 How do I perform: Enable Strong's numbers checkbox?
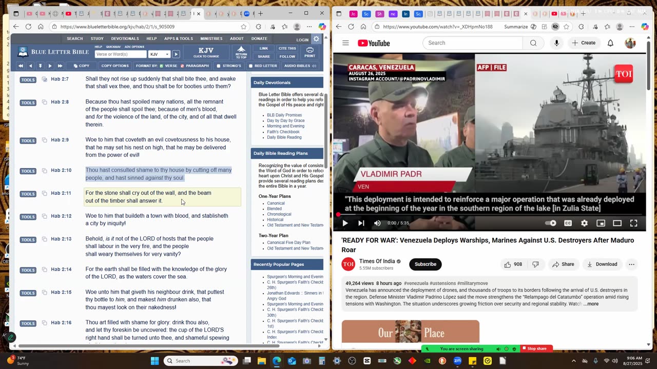[x=218, y=66]
